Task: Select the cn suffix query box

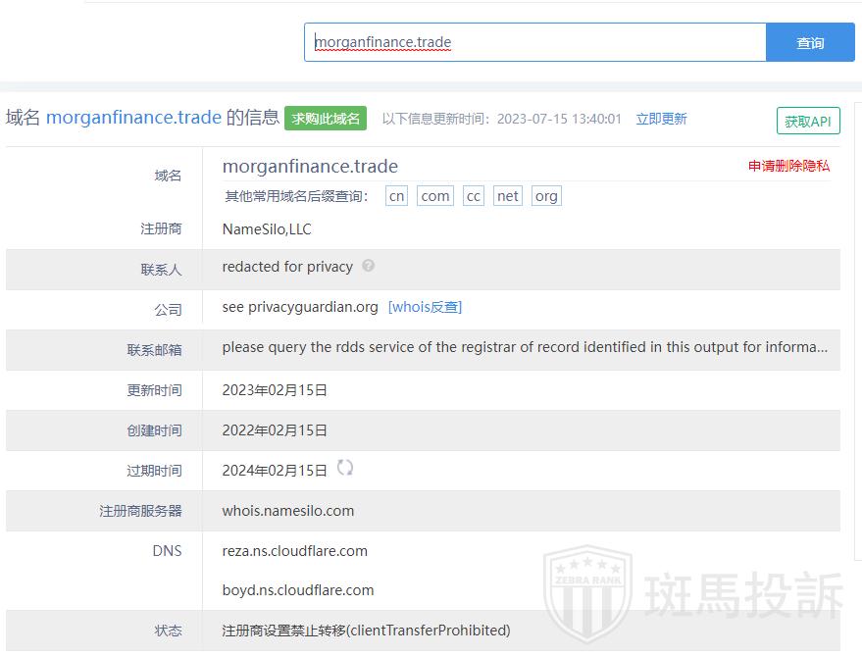Action: pos(396,196)
